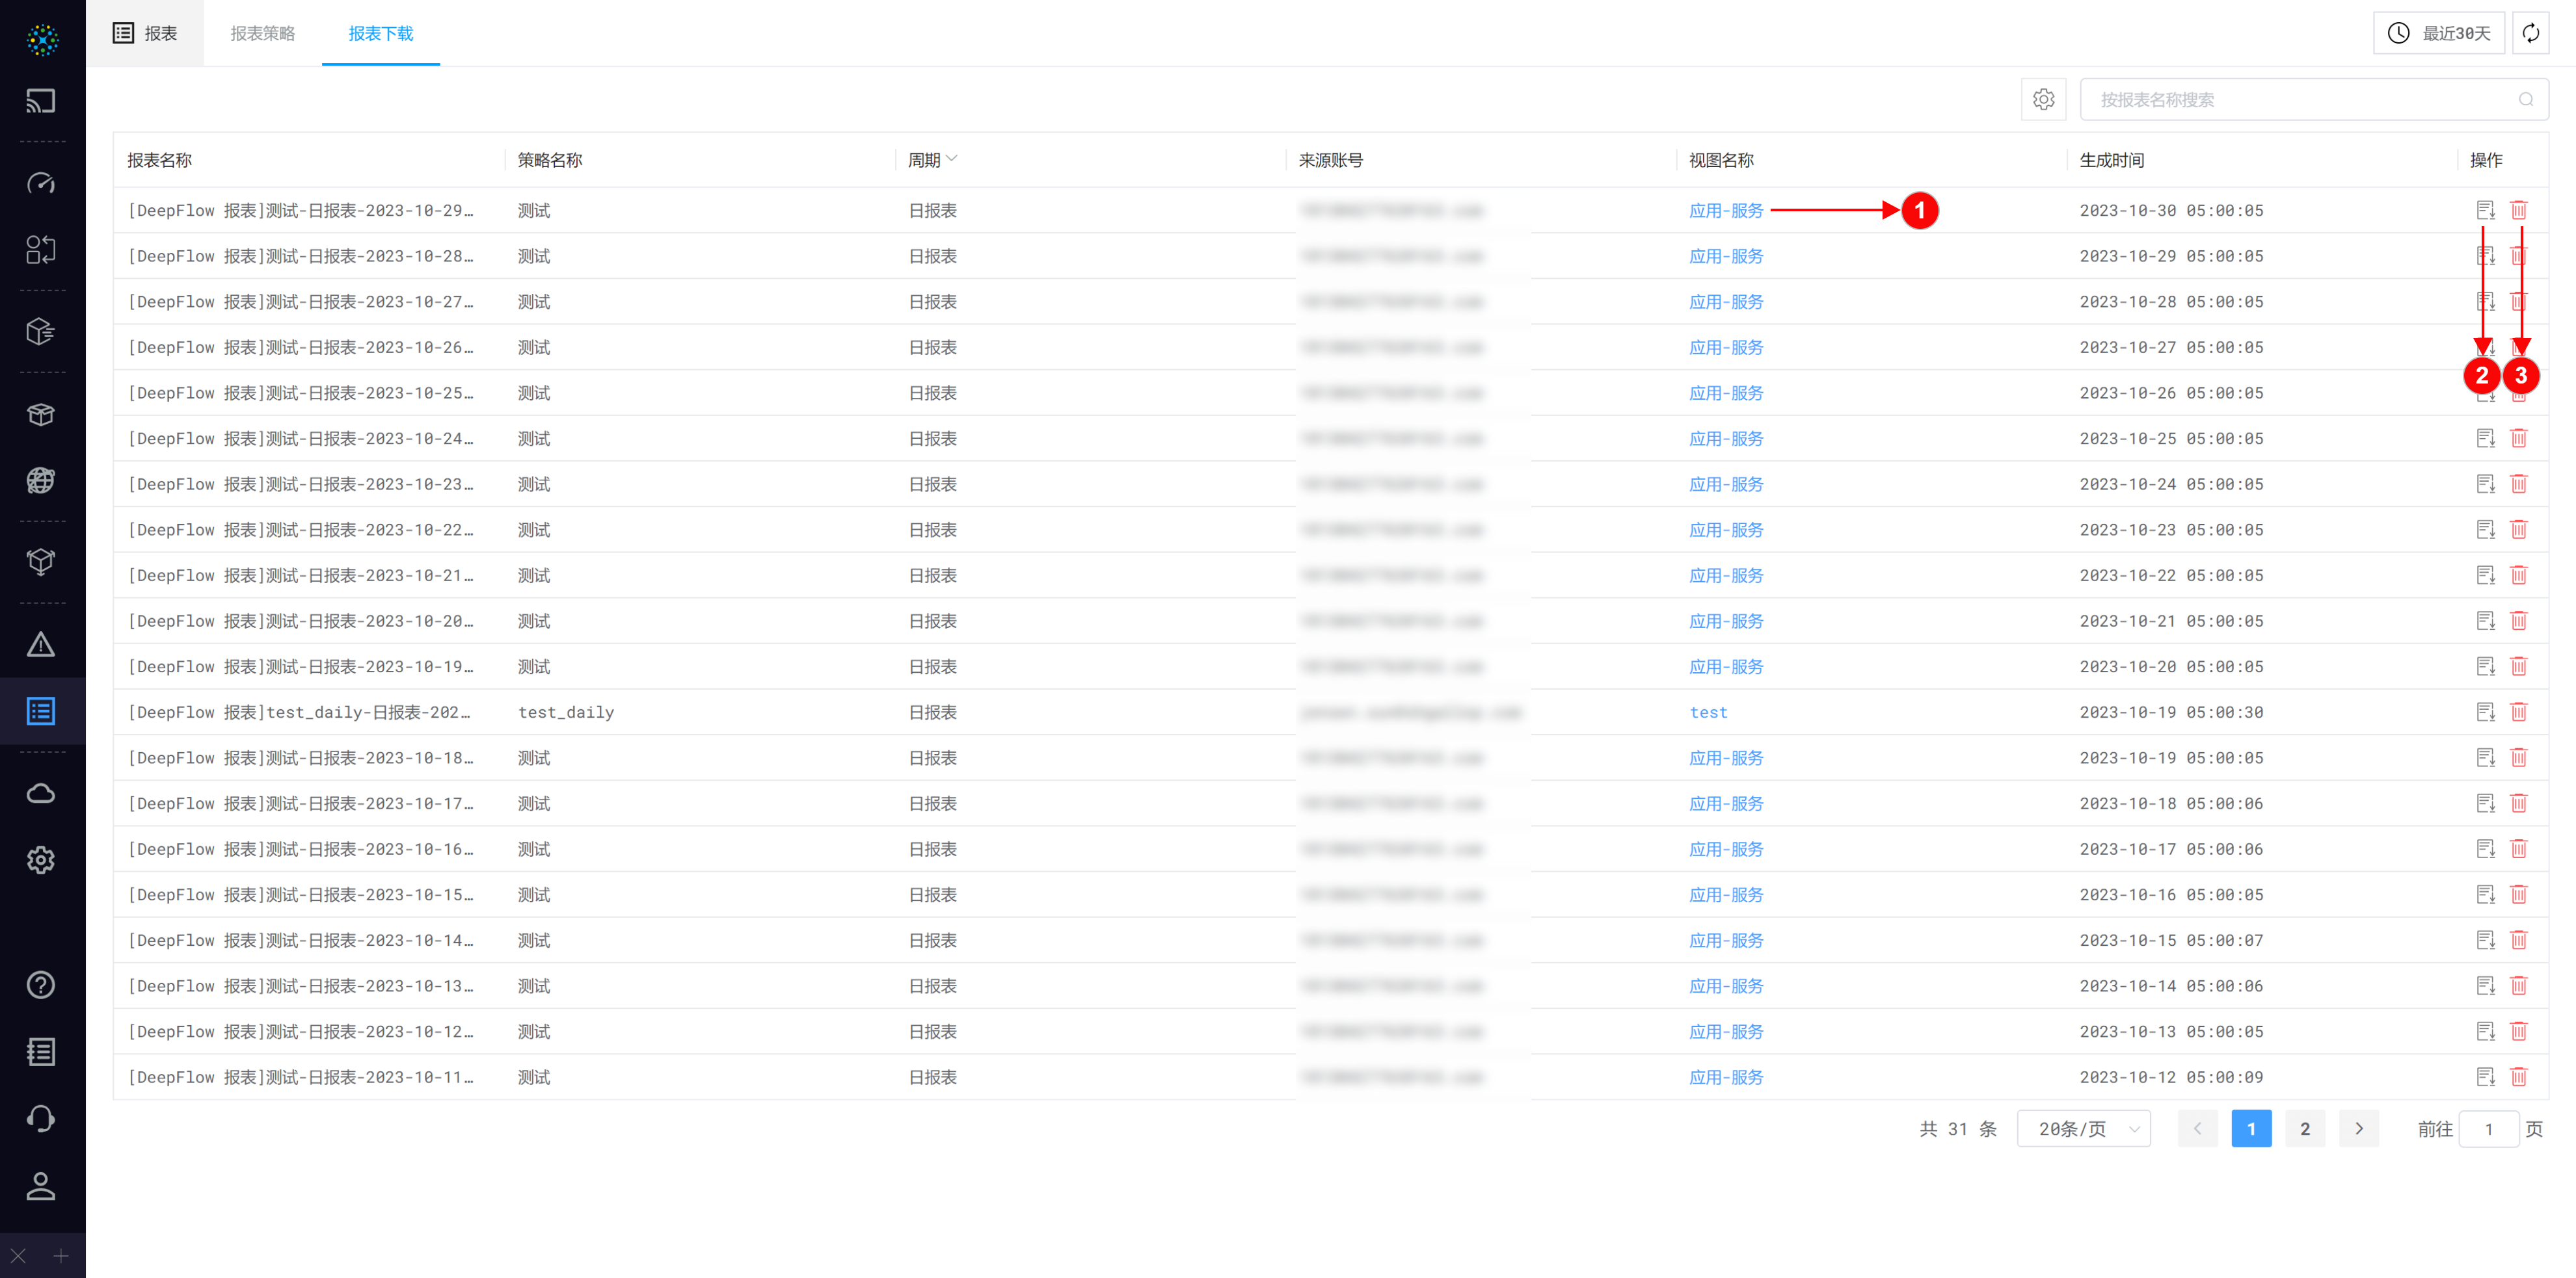Click the next page arrow button
The width and height of the screenshot is (2576, 1278).
click(x=2358, y=1128)
